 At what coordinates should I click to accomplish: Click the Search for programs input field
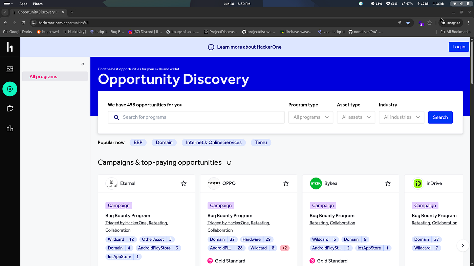click(196, 117)
